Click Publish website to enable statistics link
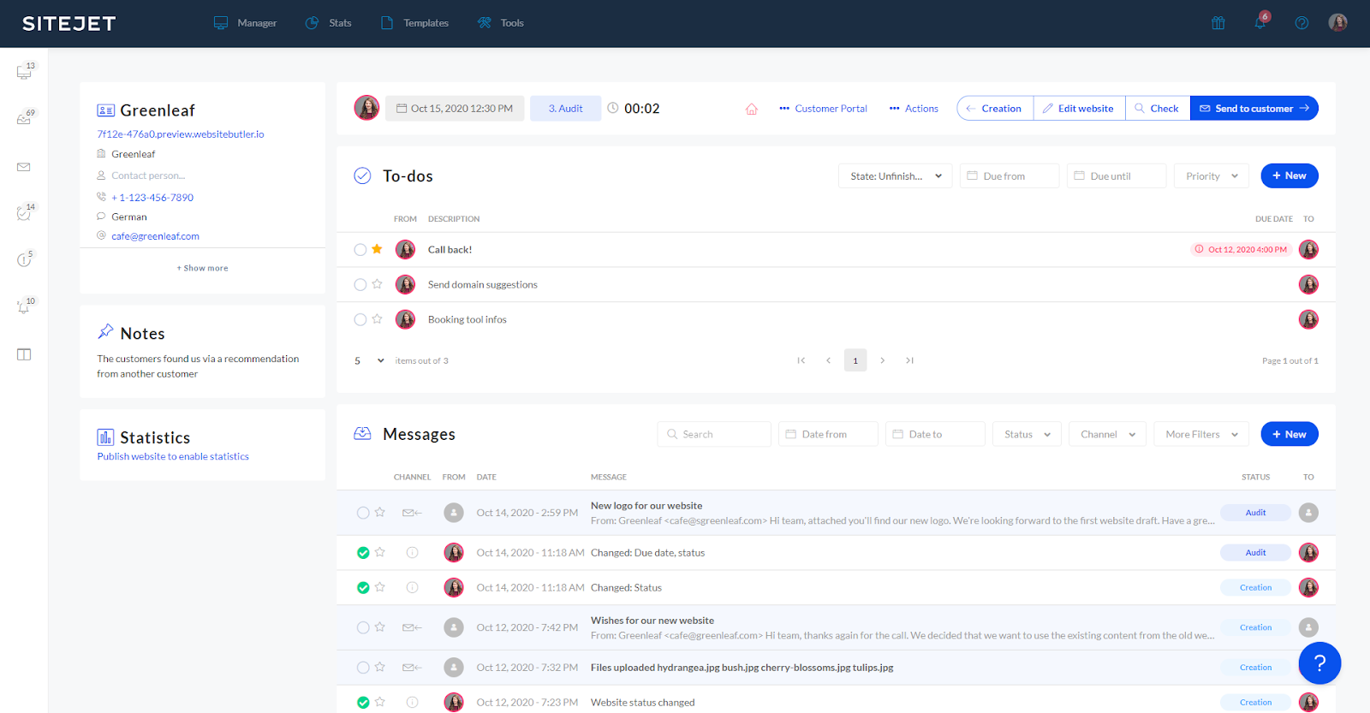1370x713 pixels. tap(173, 456)
